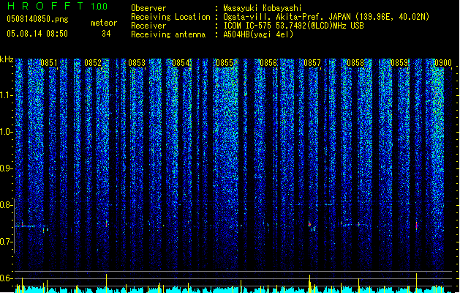
Task: Click the 0852 time marker
Action: (x=93, y=63)
